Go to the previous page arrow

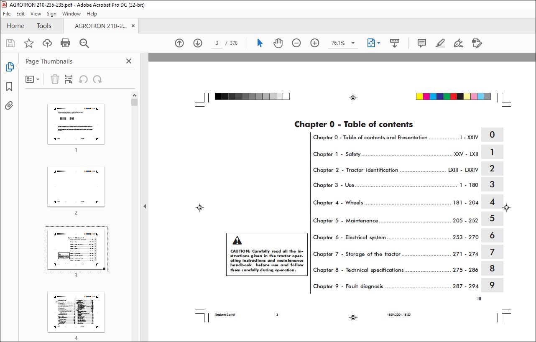[x=179, y=43]
